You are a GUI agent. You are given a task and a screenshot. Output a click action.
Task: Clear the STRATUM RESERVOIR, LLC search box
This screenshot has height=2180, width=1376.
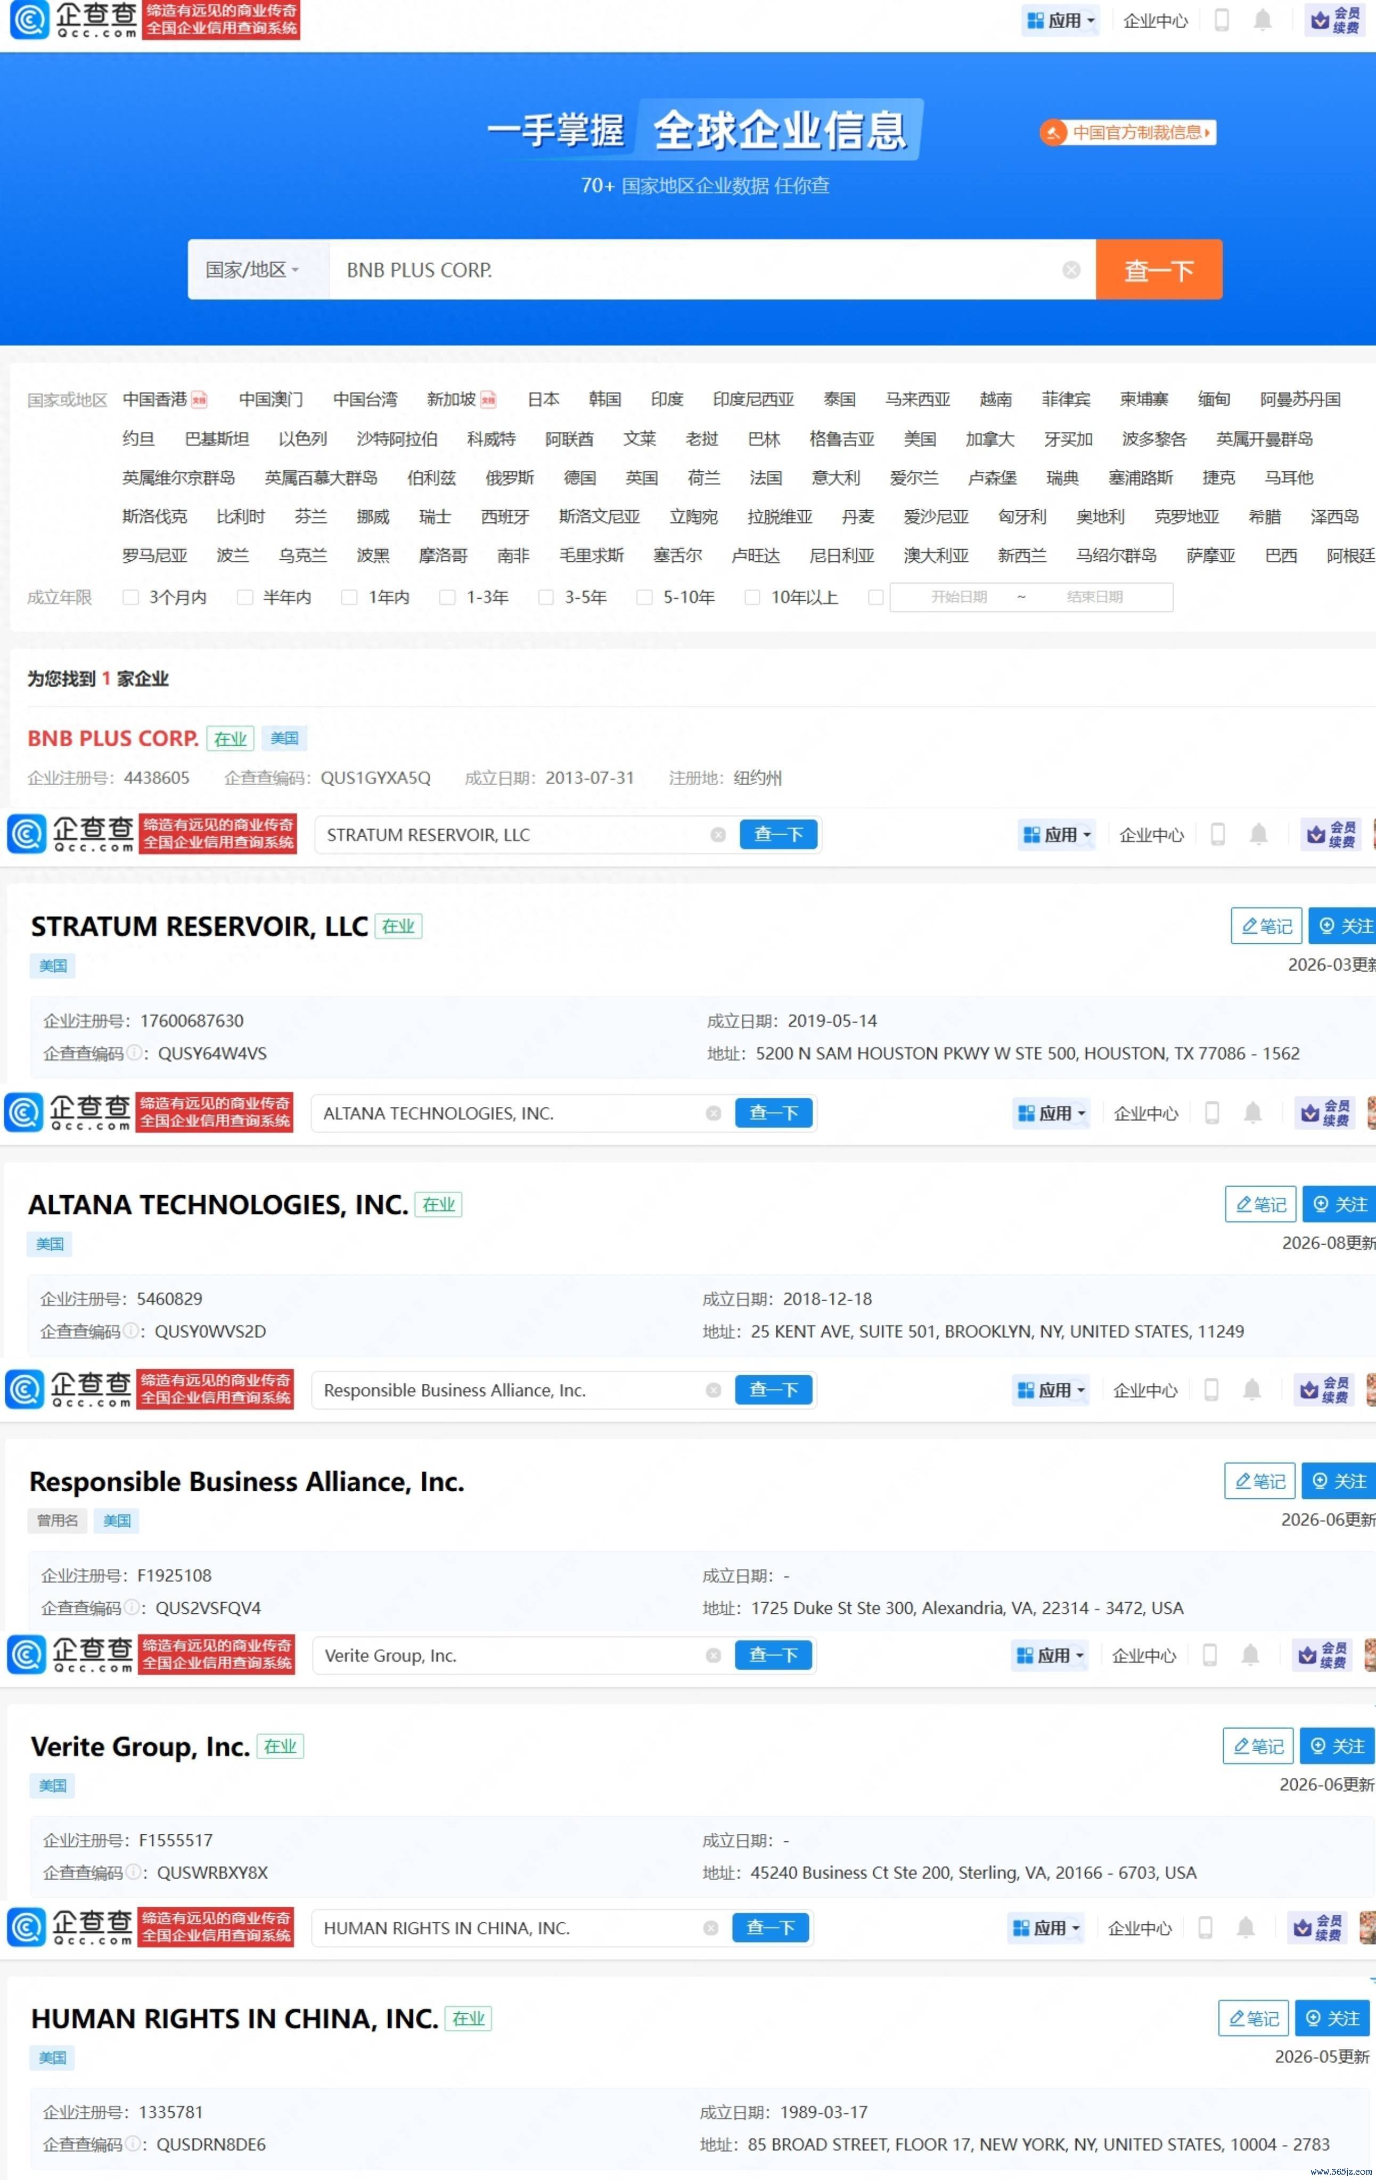(x=718, y=835)
